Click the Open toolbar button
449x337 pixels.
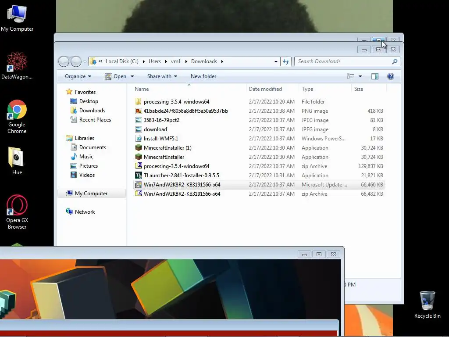click(x=116, y=76)
